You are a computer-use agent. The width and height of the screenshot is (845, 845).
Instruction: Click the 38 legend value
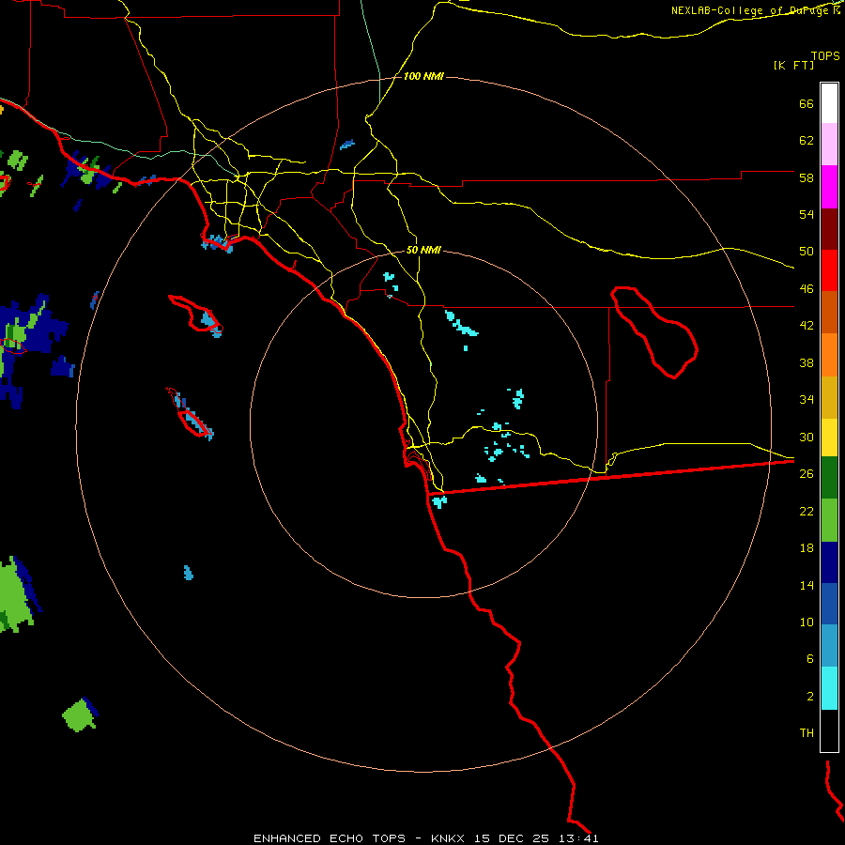pos(807,362)
